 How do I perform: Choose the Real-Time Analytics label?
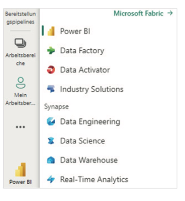(x=94, y=180)
